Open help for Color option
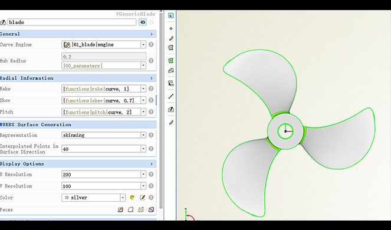Viewport: 391px width, 230px height. pyautogui.click(x=151, y=198)
